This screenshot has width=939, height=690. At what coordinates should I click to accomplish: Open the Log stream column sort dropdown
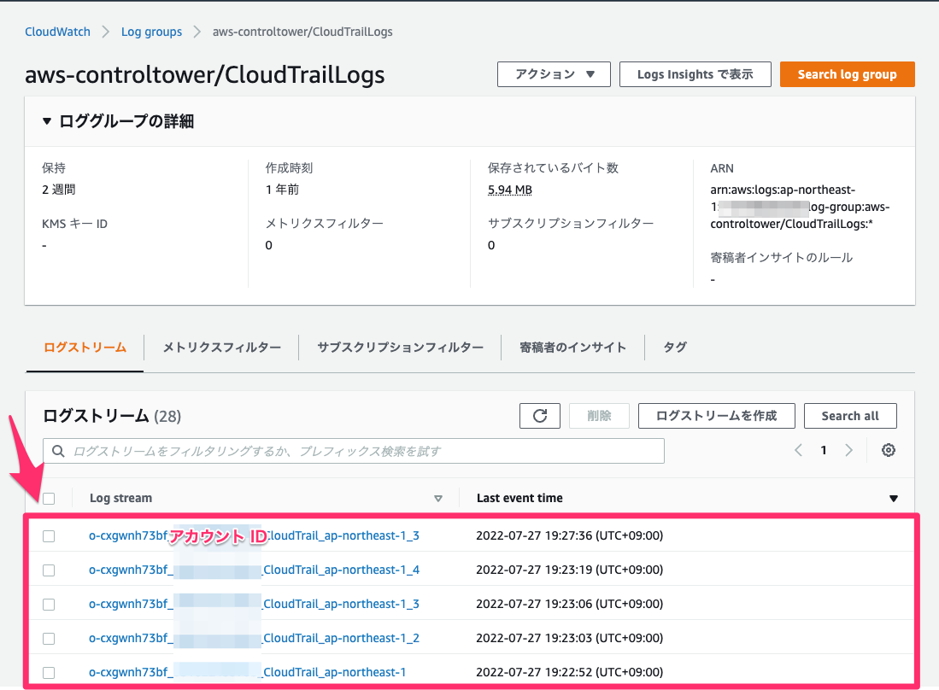tap(438, 498)
